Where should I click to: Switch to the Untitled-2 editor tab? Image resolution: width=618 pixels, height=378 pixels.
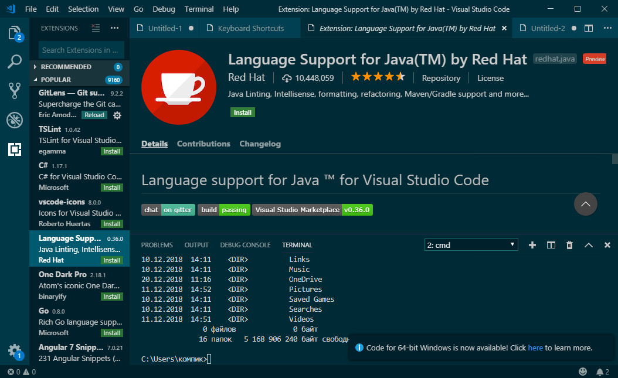(x=548, y=28)
